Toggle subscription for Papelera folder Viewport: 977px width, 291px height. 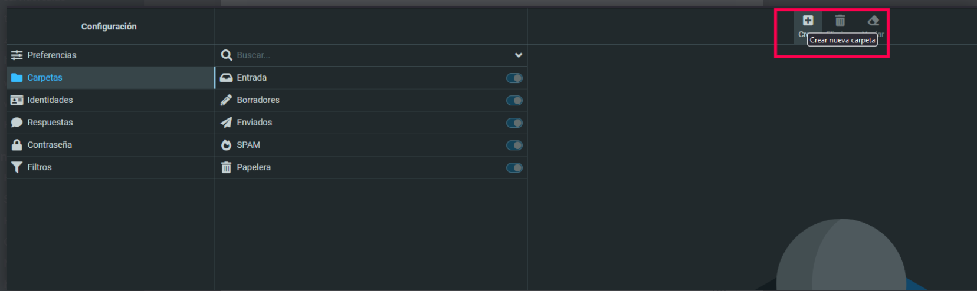click(514, 167)
